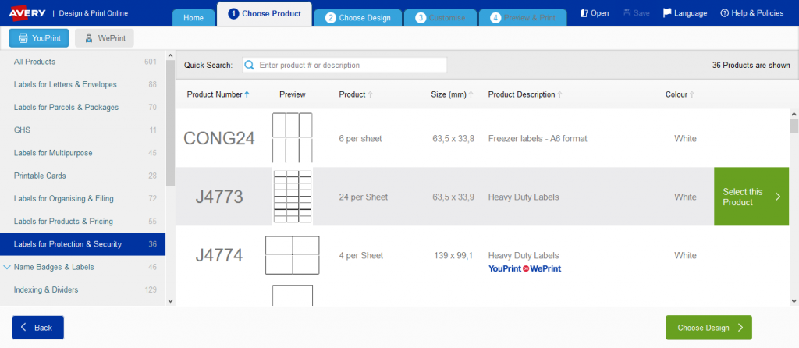Go to the Home tab
The height and width of the screenshot is (348, 799).
pos(194,17)
